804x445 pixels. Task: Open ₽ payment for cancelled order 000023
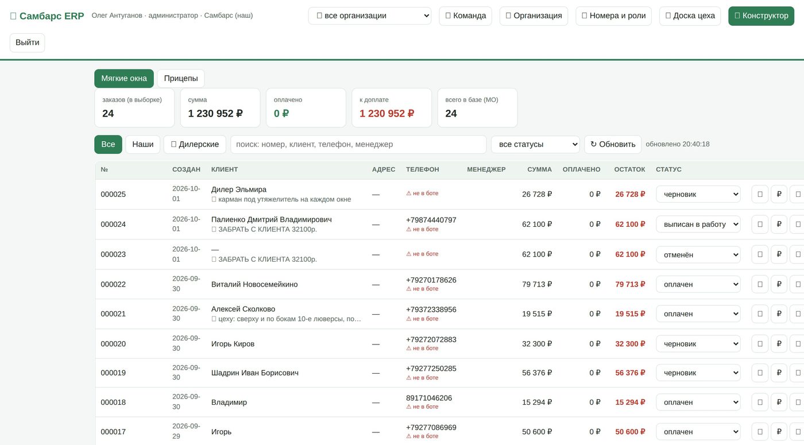click(x=779, y=254)
